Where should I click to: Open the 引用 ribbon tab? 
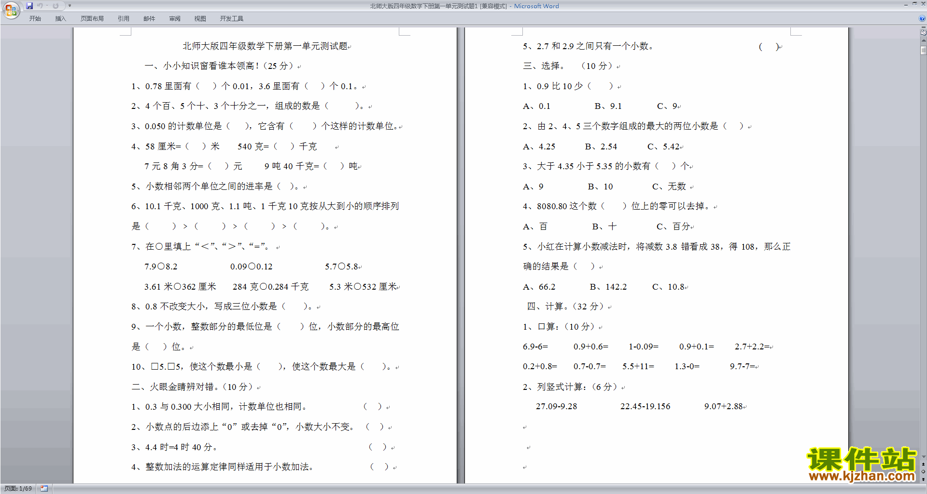(123, 18)
